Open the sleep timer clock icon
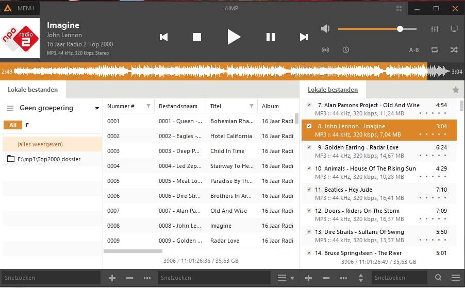This screenshot has height=288, width=465. [x=346, y=50]
